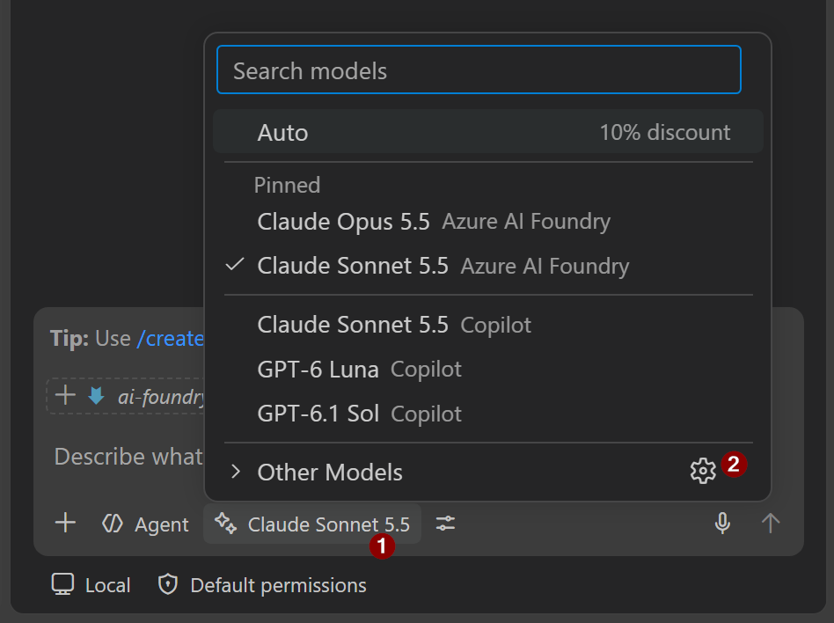Choose Claude Opus 5.5 Azure AI Foundry

click(x=487, y=222)
